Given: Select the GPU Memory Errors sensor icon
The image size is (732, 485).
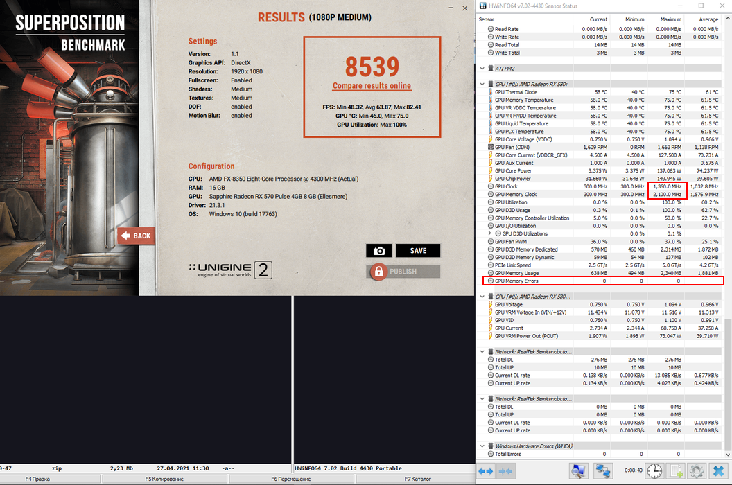Looking at the screenshot, I should pos(491,281).
